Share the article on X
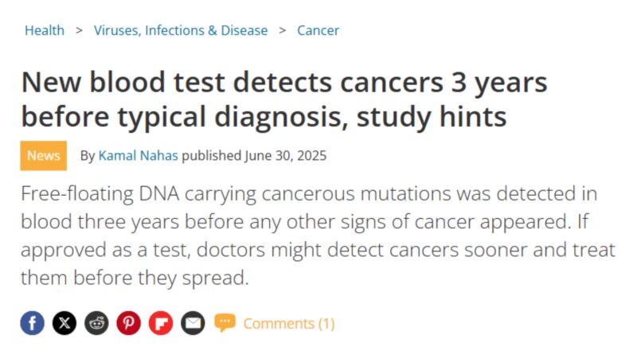Screen dimensions: 637x358 (x=64, y=323)
